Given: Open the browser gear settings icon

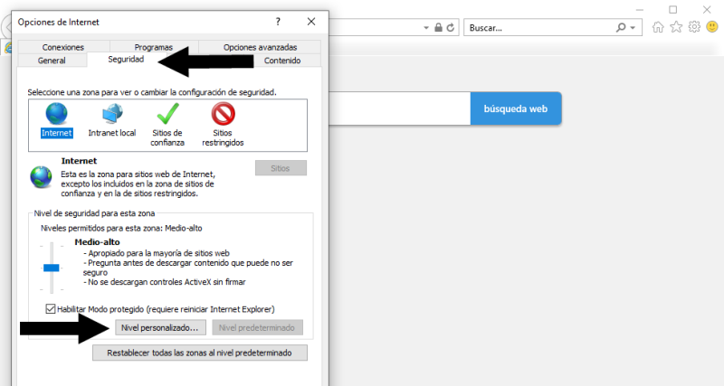Looking at the screenshot, I should tap(694, 27).
